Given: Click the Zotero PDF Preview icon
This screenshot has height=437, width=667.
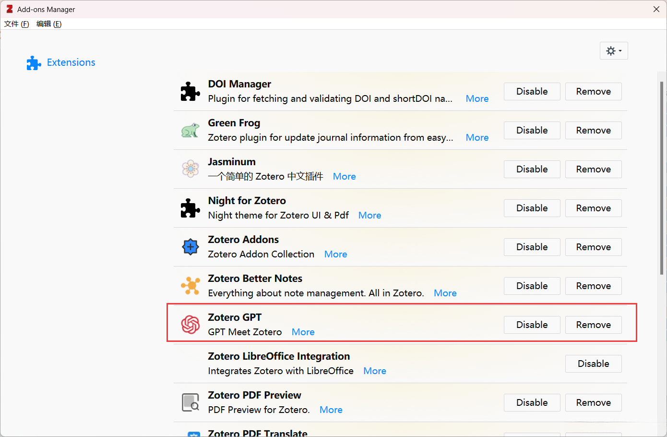Looking at the screenshot, I should click(x=190, y=402).
